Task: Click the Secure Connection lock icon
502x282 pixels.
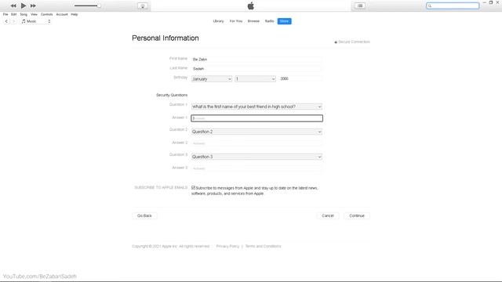Action: point(336,42)
